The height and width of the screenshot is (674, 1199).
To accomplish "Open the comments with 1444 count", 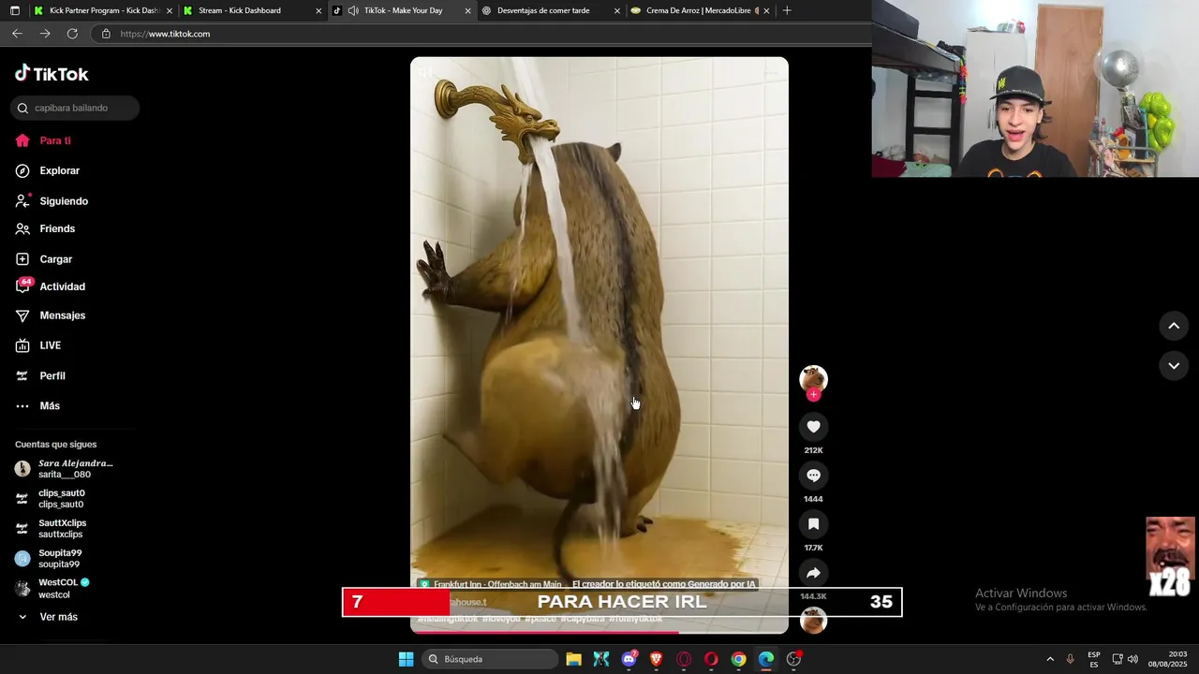I will pyautogui.click(x=813, y=476).
